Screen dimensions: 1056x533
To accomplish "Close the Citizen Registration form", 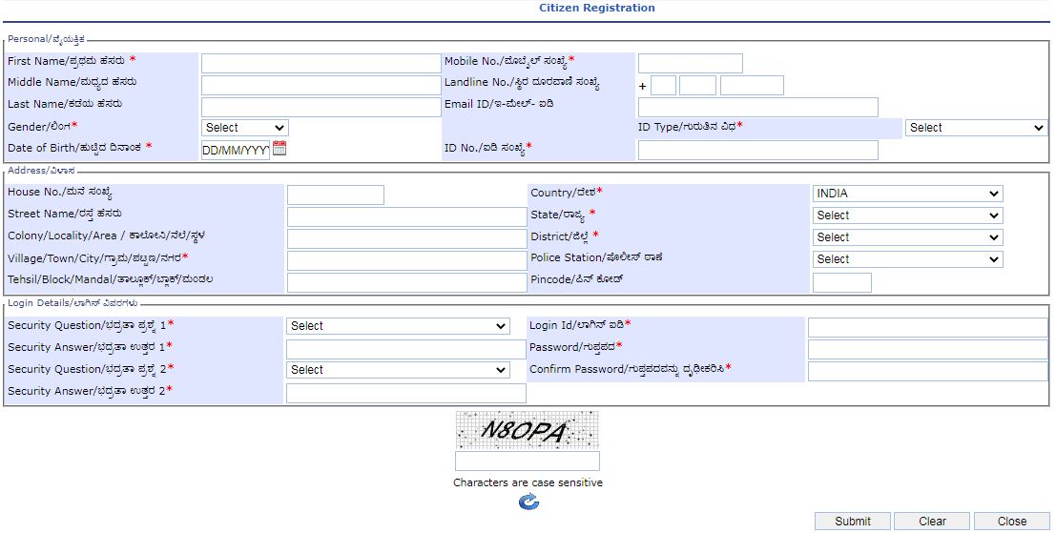I will point(1011,521).
